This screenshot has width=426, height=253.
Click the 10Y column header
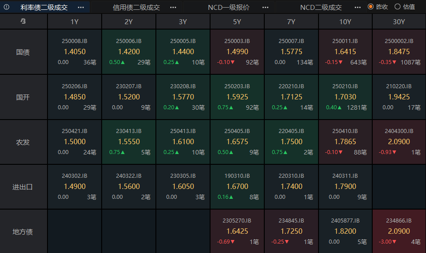coord(345,21)
